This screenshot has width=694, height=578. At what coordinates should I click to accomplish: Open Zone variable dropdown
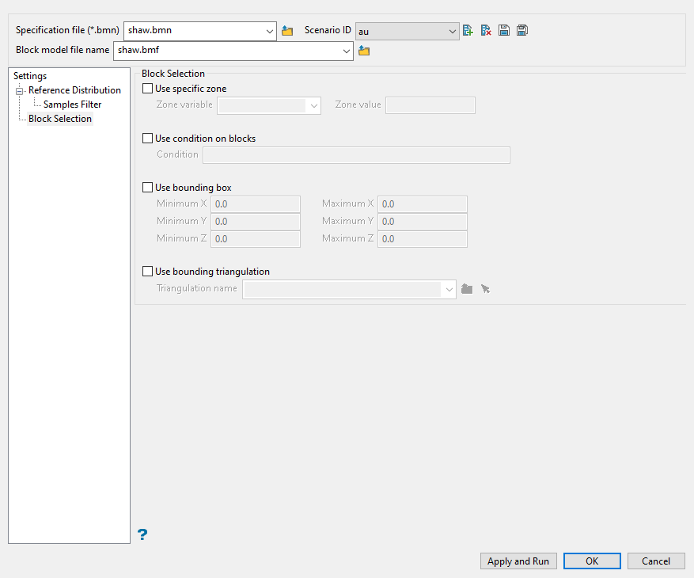[314, 106]
